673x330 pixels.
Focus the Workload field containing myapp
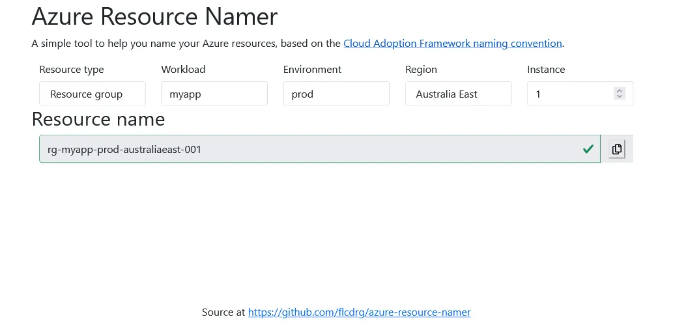click(214, 94)
